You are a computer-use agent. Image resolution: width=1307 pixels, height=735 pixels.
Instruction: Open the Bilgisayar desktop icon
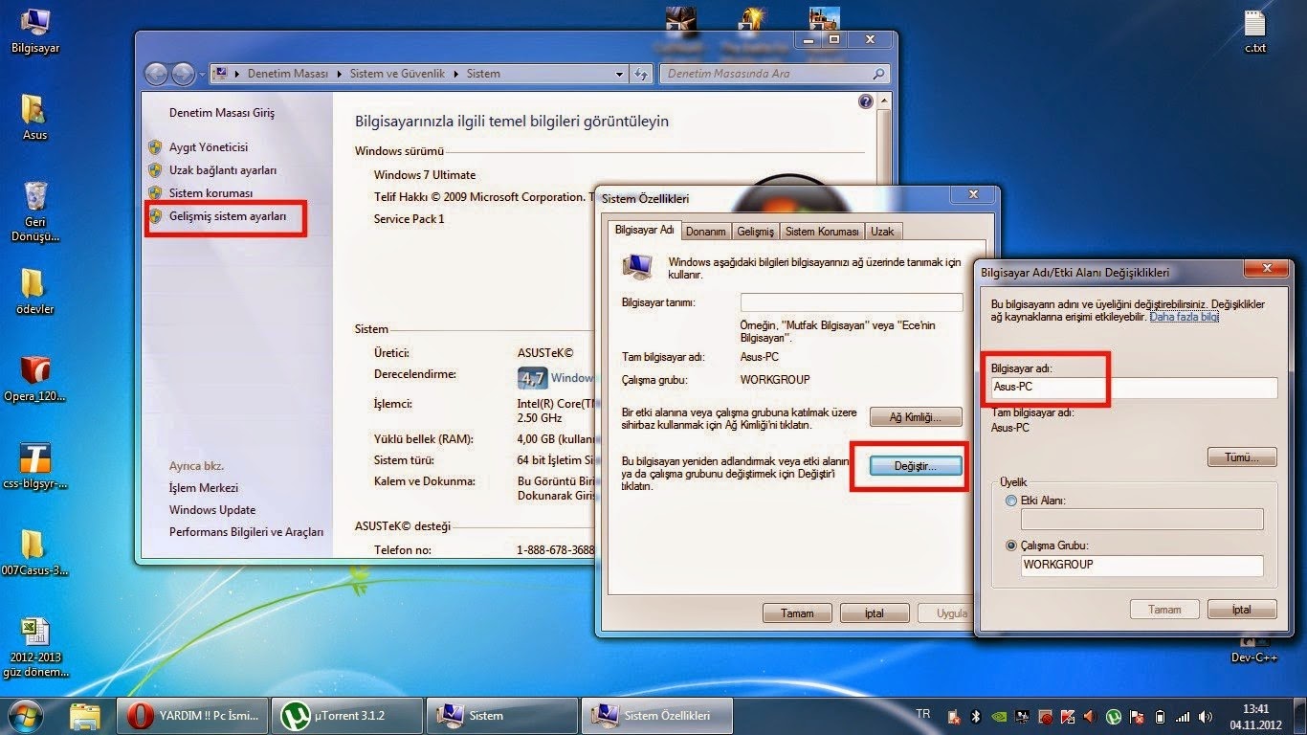(x=35, y=29)
